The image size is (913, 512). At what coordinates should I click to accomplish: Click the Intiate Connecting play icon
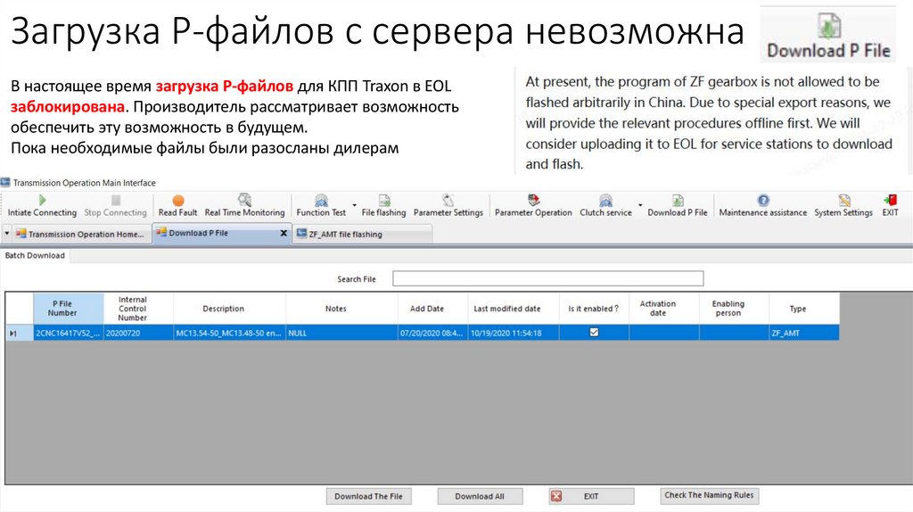point(42,201)
